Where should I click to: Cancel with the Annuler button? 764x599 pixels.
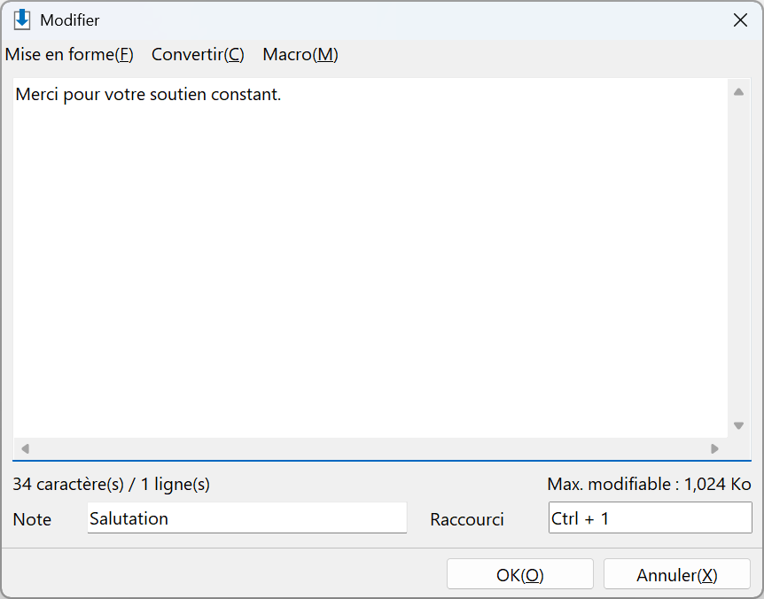pos(677,575)
